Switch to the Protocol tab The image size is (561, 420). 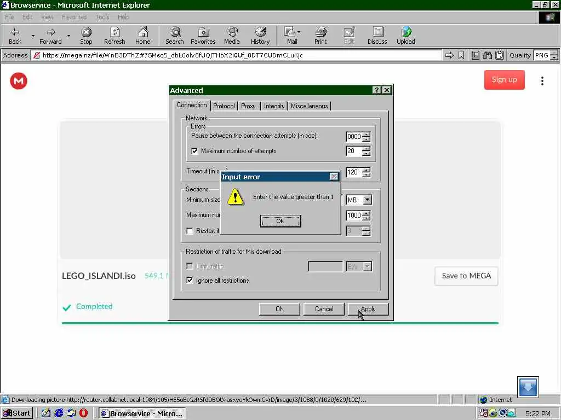click(224, 106)
